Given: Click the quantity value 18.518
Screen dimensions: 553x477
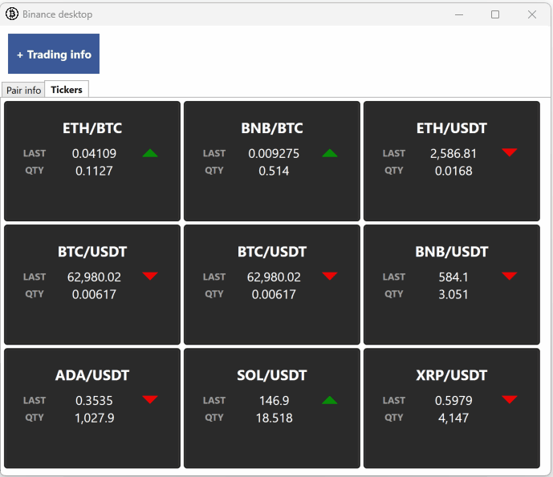Looking at the screenshot, I should pyautogui.click(x=274, y=418).
